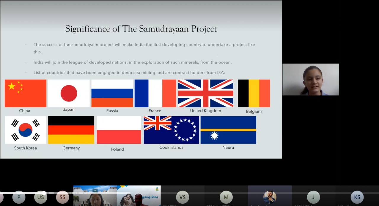The height and width of the screenshot is (206, 379).
Task: Click the Russia flag image
Action: pyautogui.click(x=112, y=93)
